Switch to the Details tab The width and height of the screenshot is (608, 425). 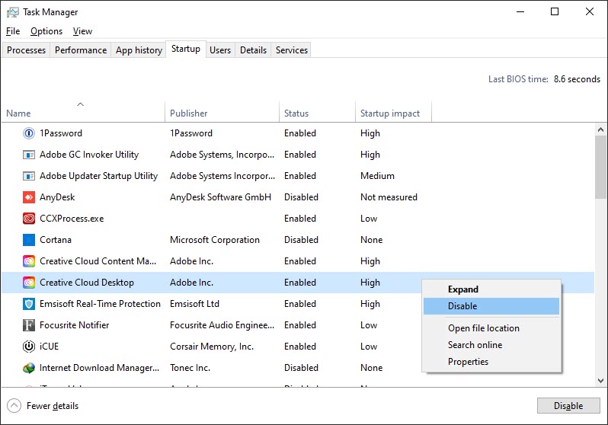253,50
